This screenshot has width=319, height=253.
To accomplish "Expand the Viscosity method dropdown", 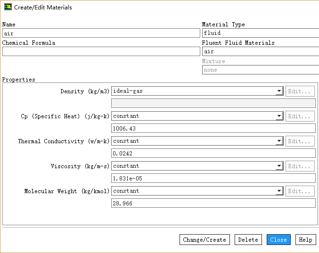I will point(279,166).
